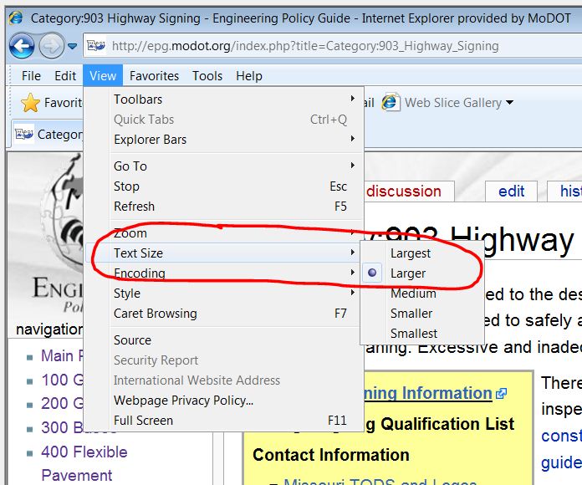Click the Contact Information heading text

pos(330,455)
